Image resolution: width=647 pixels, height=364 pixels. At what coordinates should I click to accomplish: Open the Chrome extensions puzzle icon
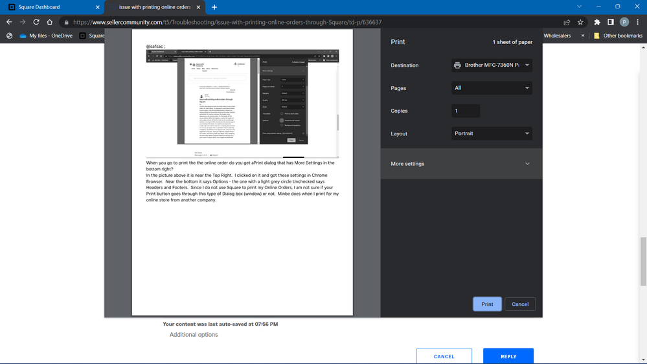tap(597, 22)
